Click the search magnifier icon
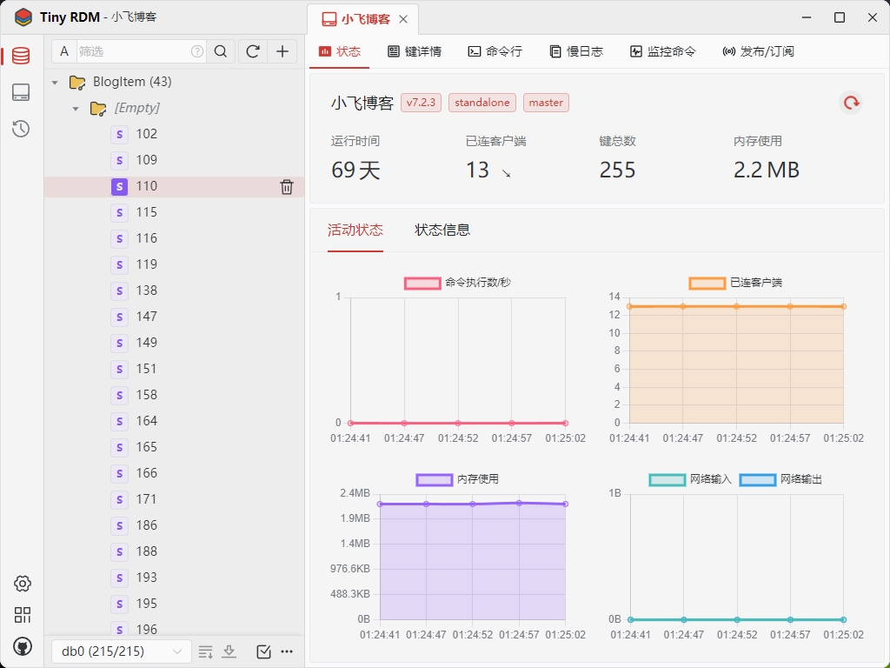The image size is (890, 668). [221, 51]
